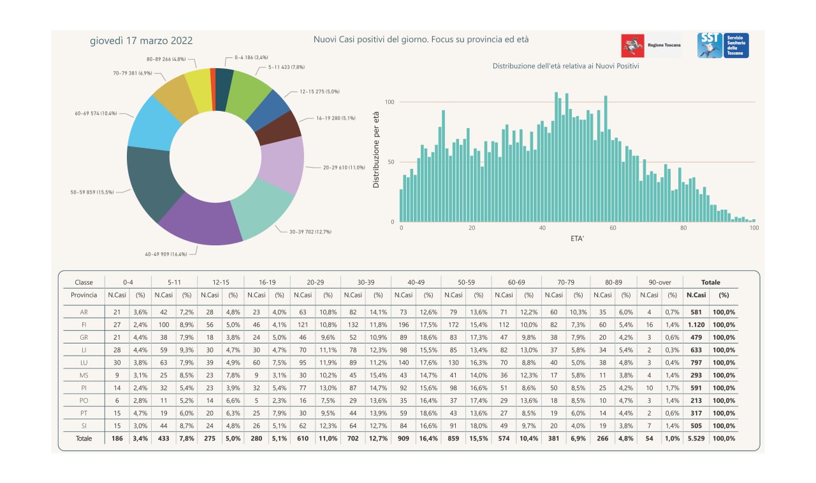816x483 pixels.
Task: Select the FI province row label
Action: (84, 325)
